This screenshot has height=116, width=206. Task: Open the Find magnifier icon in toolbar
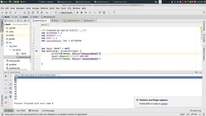(x=38, y=13)
